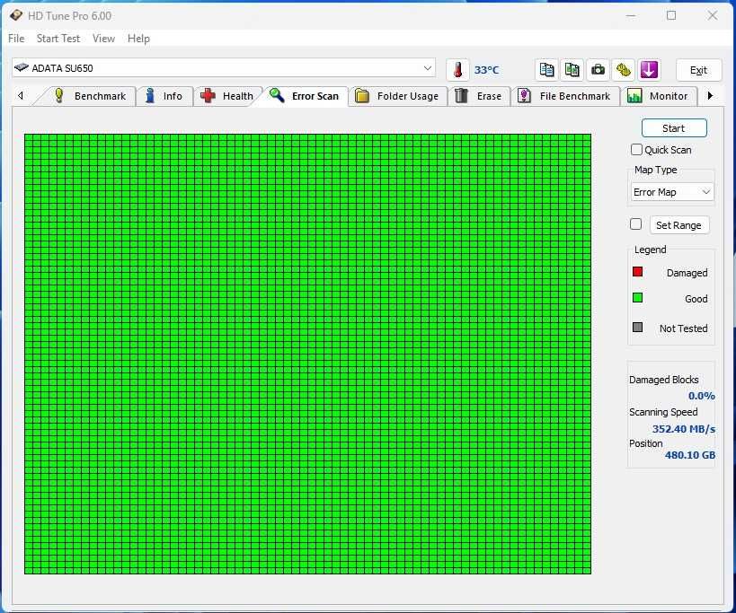Open the options wrench icon
Viewport: 736px width, 613px height.
623,70
